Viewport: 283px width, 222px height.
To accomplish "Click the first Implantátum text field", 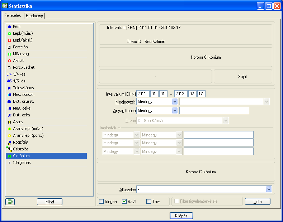I will coord(218,135).
